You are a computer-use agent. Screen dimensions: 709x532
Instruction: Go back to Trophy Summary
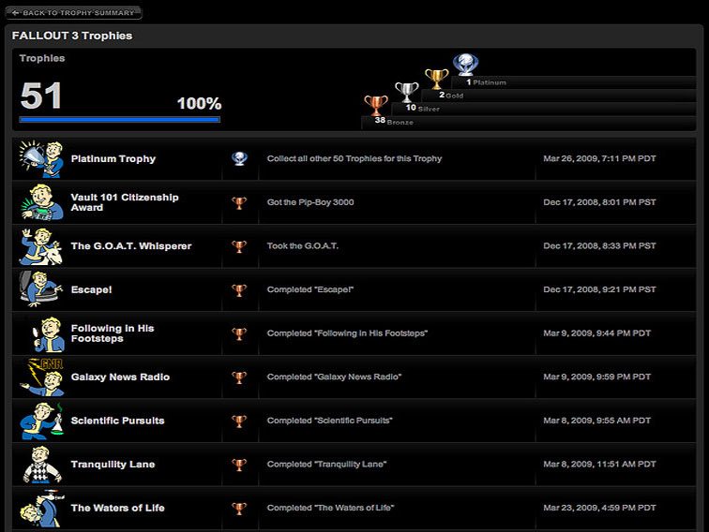point(74,13)
